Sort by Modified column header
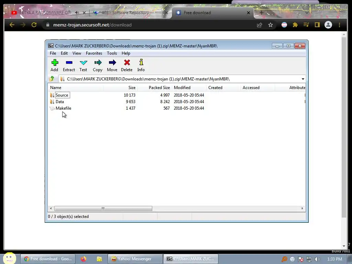352x264 pixels. [189, 88]
